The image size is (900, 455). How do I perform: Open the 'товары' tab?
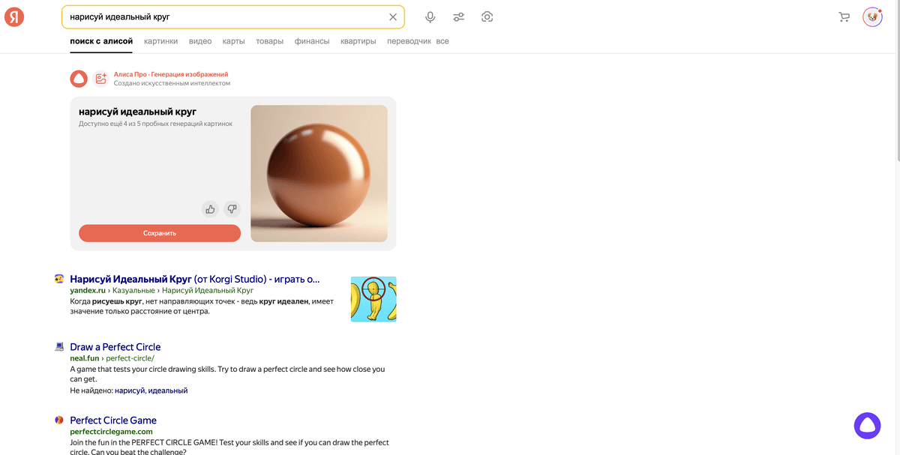(x=270, y=41)
